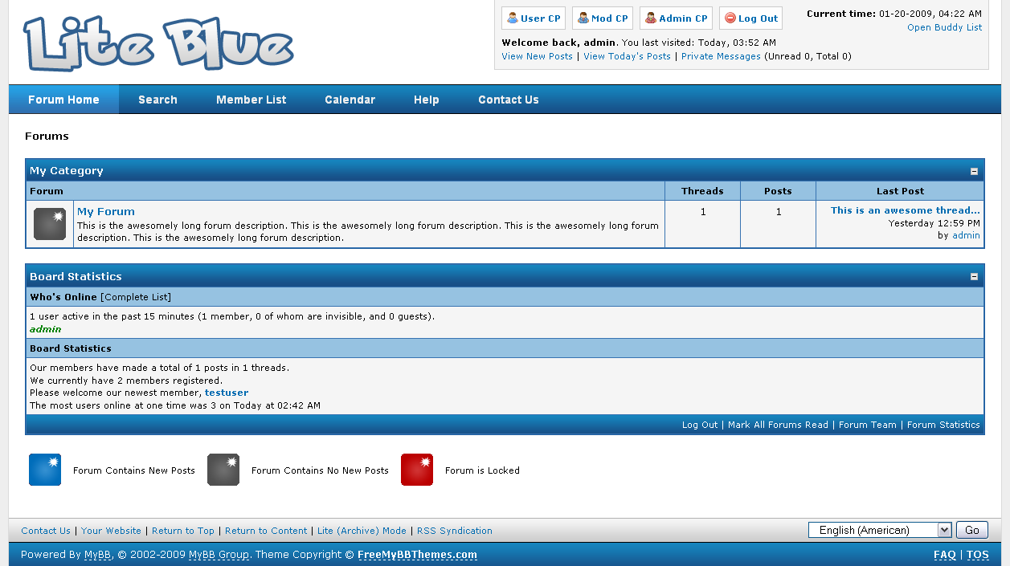The image size is (1010, 566).
Task: Open the newest member testuser profile
Action: 227,393
